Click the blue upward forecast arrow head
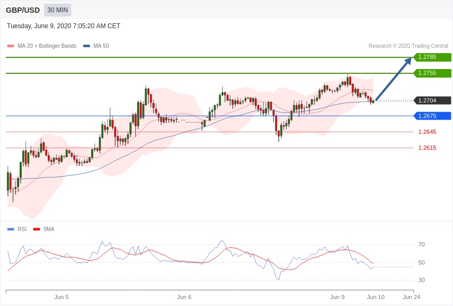453x306 pixels. pyautogui.click(x=408, y=61)
